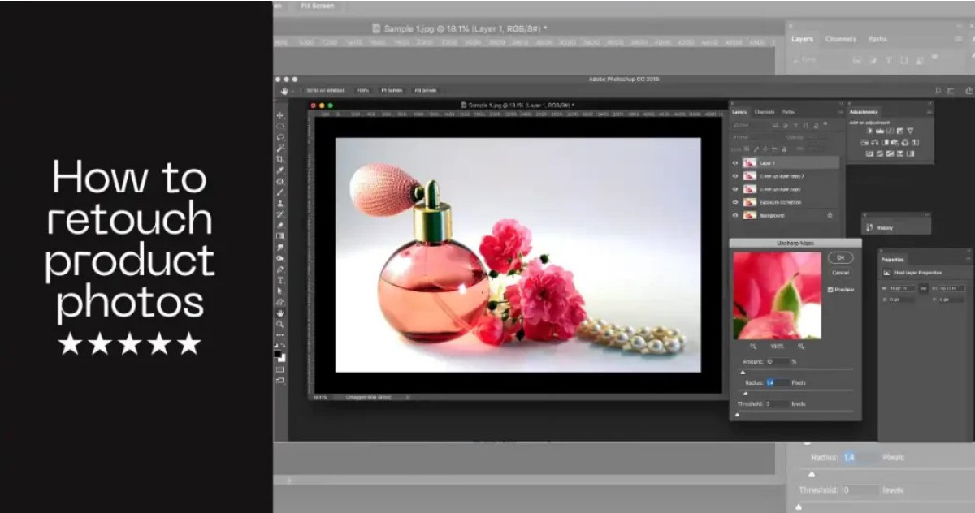975x513 pixels.
Task: Click the Radius input field in dialog
Action: tap(777, 382)
